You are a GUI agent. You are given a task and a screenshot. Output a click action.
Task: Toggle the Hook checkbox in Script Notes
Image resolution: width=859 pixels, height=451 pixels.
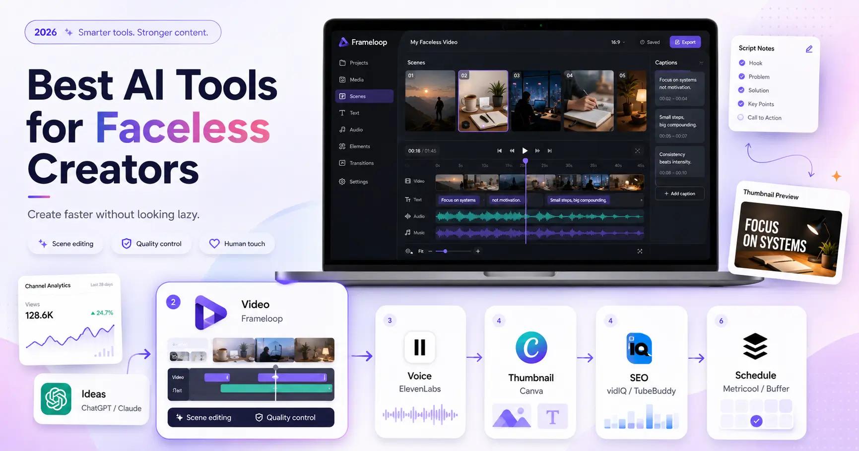click(x=742, y=63)
